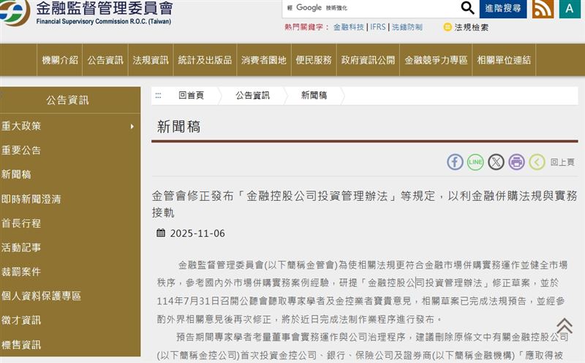Viewport: 585px width, 363px height.
Task: Select 首長行程 in the sidebar
Action: point(21,223)
